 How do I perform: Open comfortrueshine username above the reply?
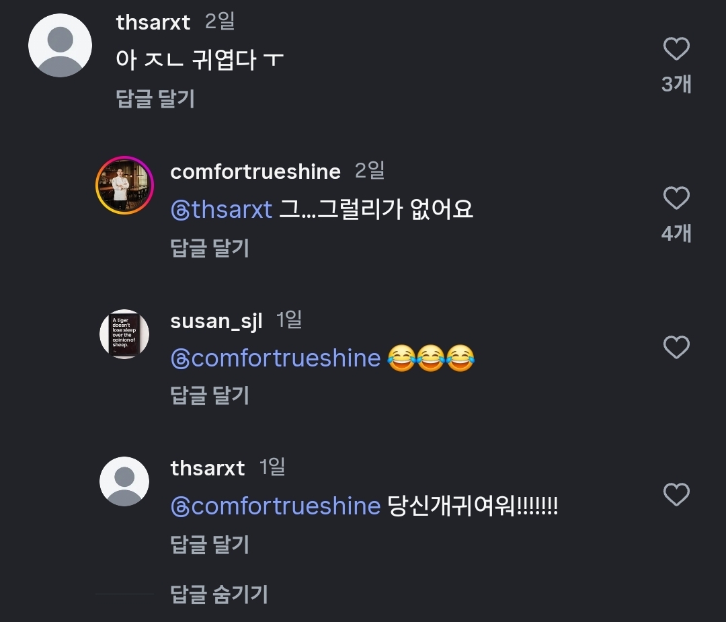[x=255, y=171]
